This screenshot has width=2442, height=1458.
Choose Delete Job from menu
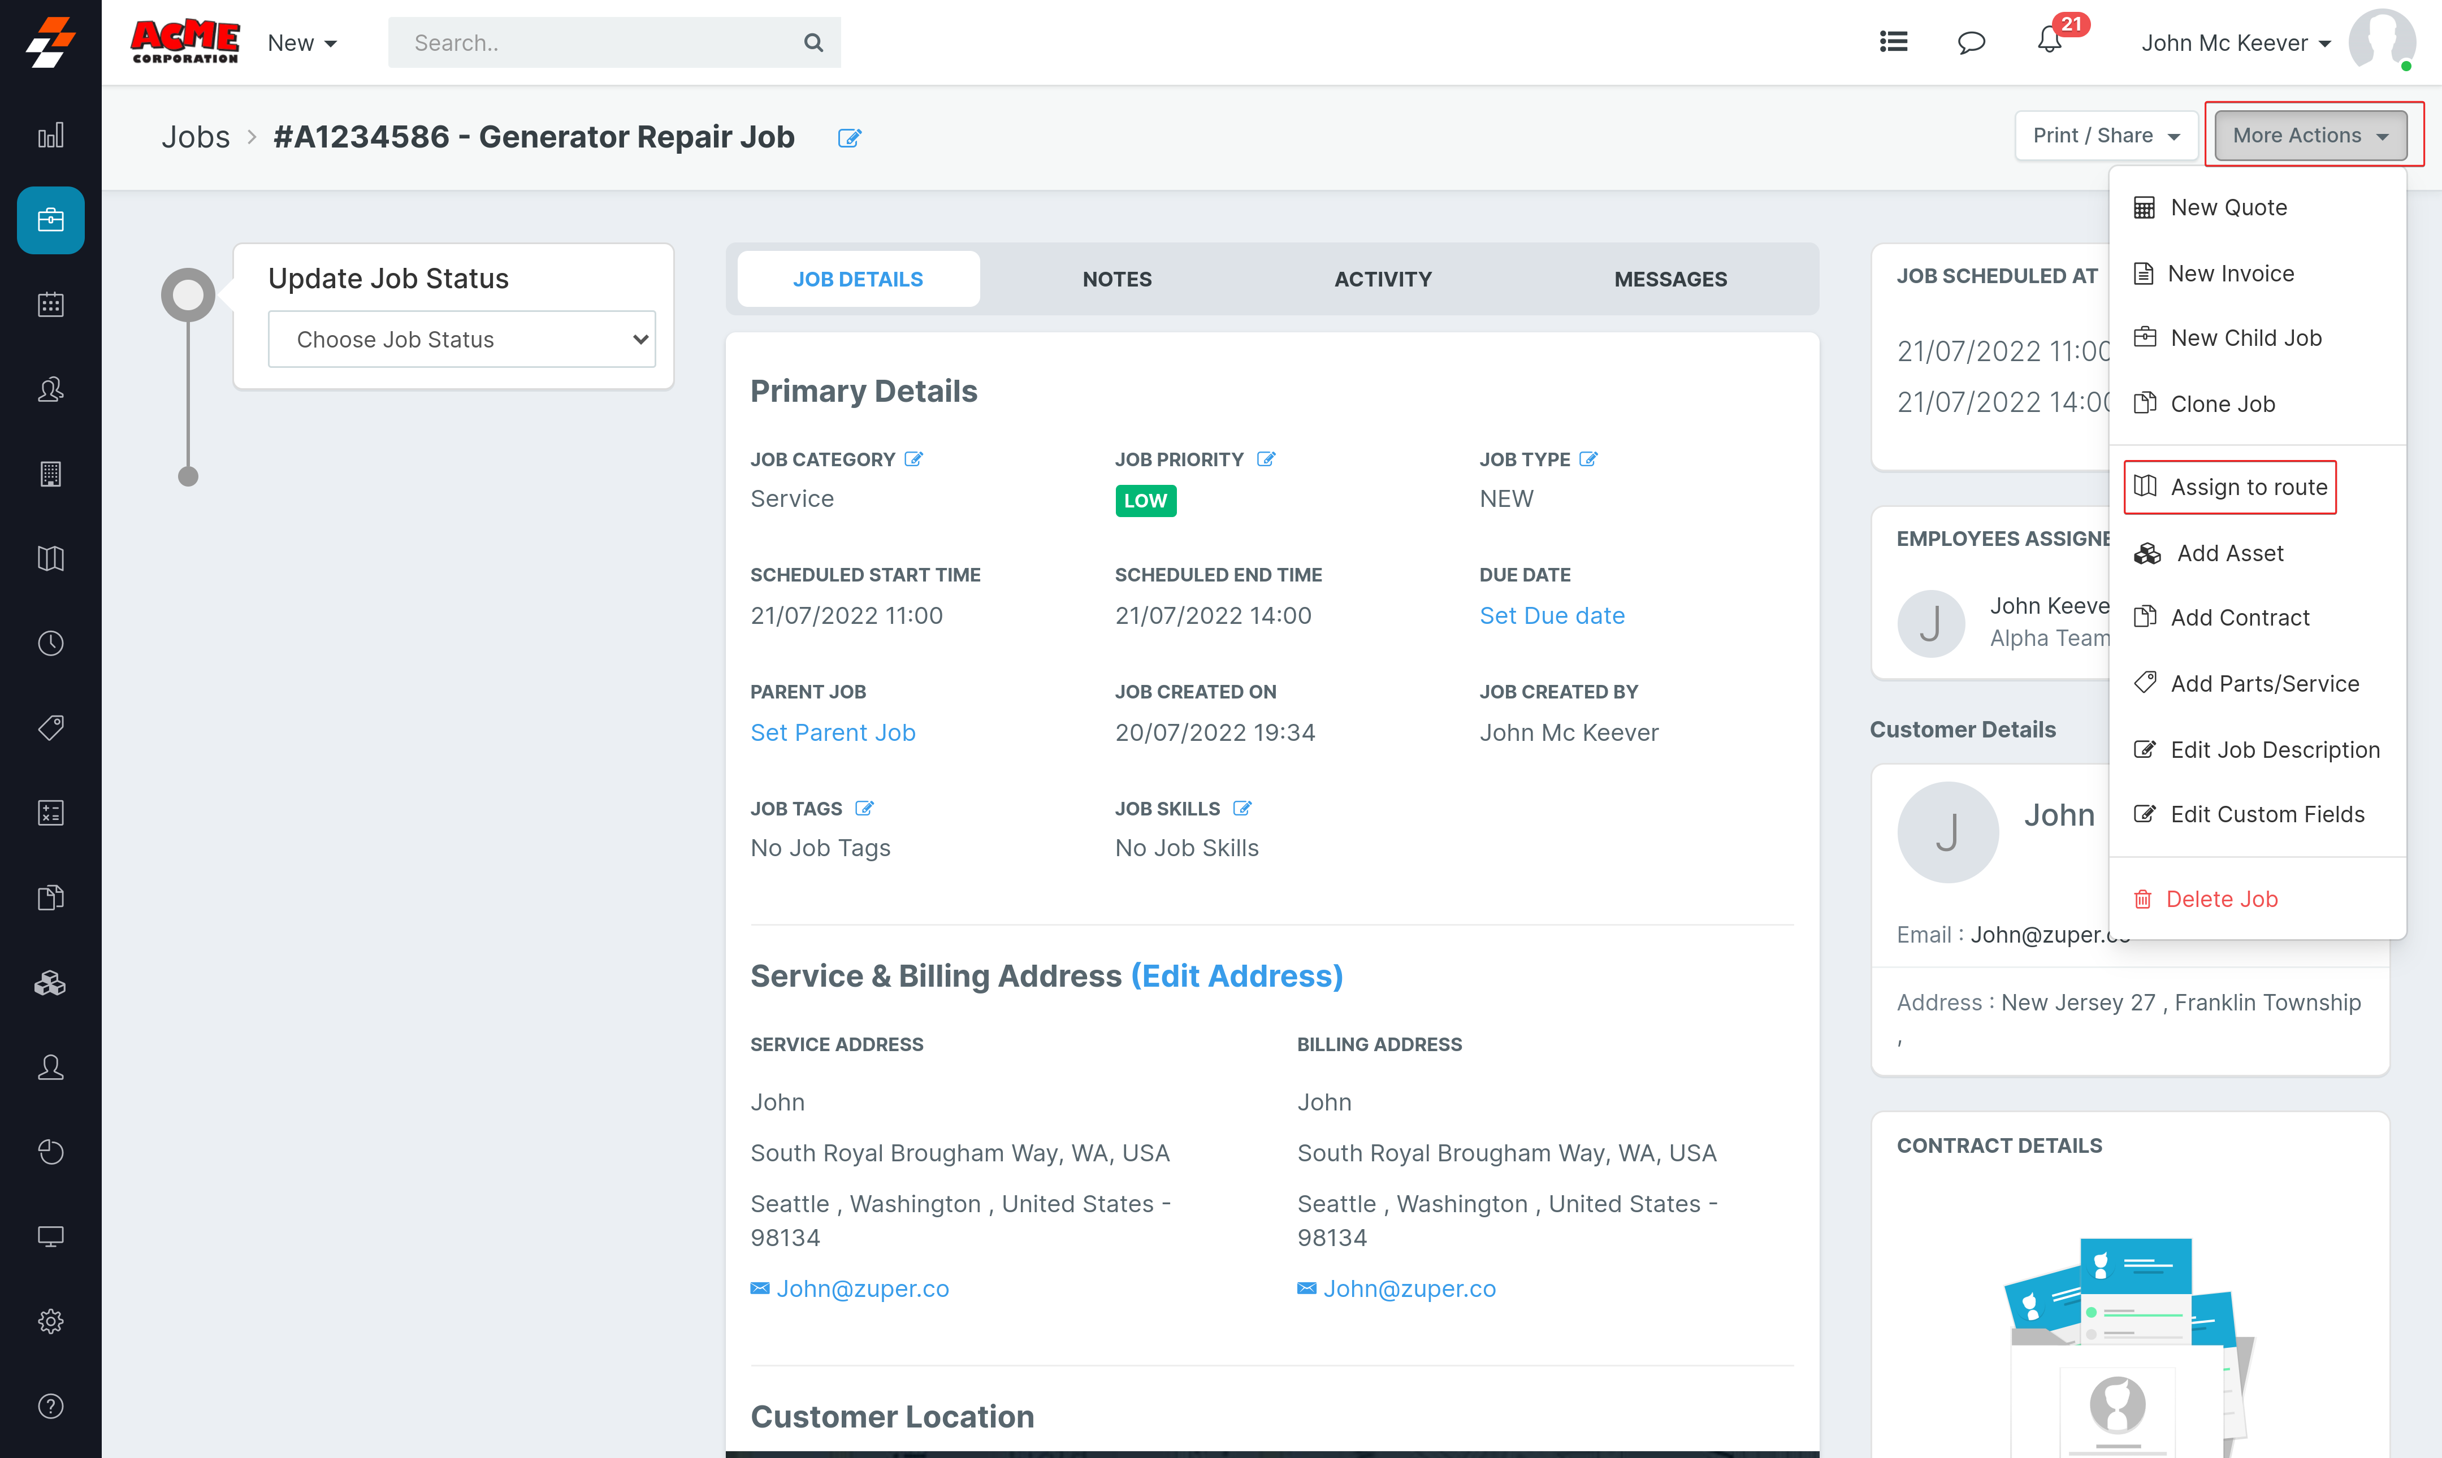[x=2221, y=899]
